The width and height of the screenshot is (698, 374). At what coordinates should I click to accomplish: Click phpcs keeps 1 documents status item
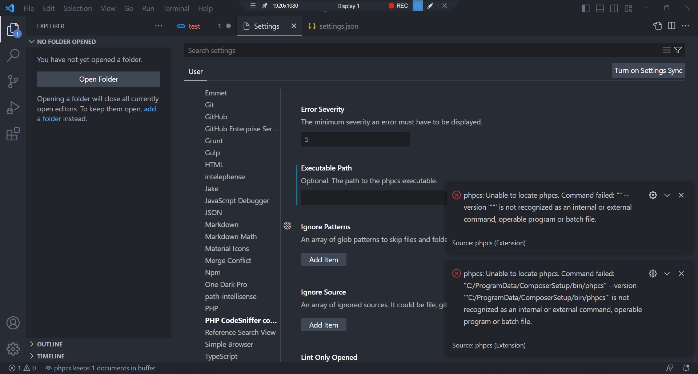click(x=100, y=368)
